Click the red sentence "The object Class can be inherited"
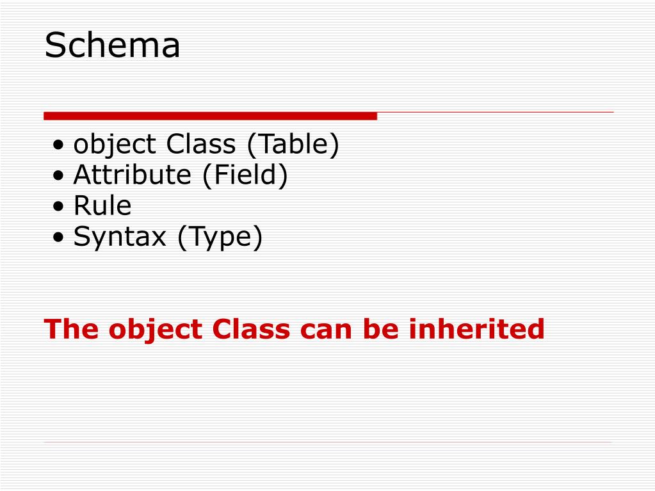This screenshot has height=491, width=655. pos(294,330)
